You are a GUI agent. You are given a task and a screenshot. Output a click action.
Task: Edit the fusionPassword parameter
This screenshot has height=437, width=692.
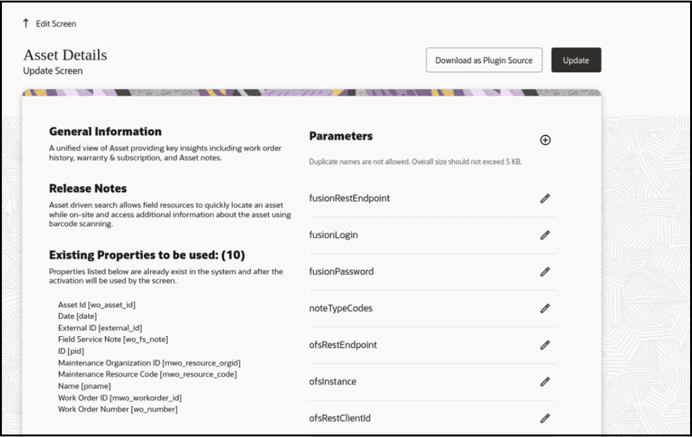coord(545,271)
